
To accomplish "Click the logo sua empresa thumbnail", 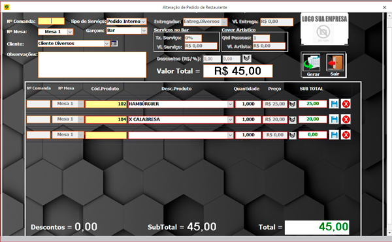I will [325, 29].
